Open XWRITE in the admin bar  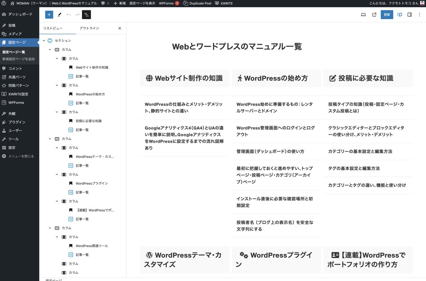point(224,3)
